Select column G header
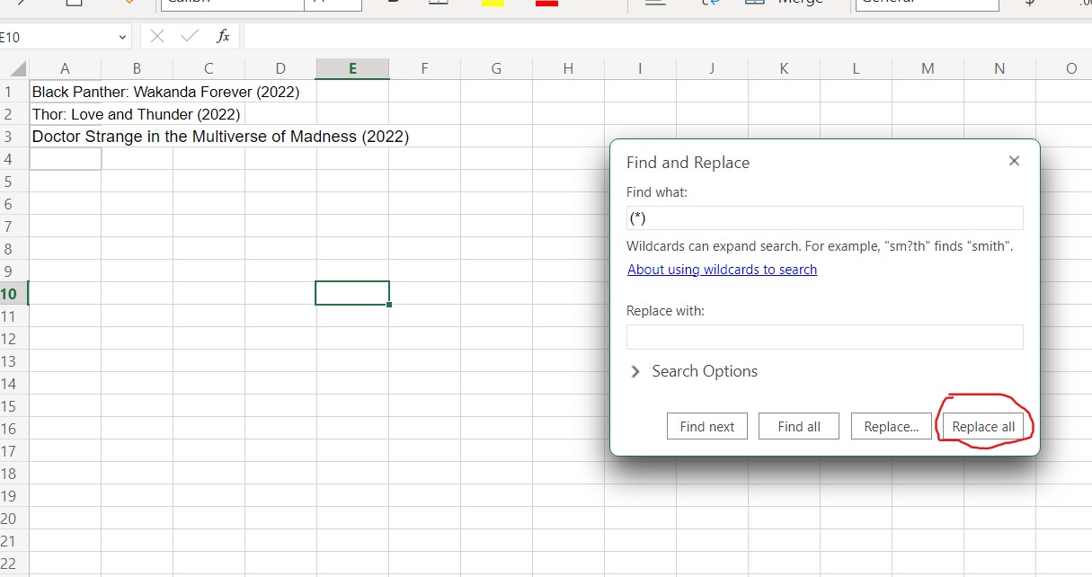This screenshot has height=577, width=1092. click(x=496, y=68)
